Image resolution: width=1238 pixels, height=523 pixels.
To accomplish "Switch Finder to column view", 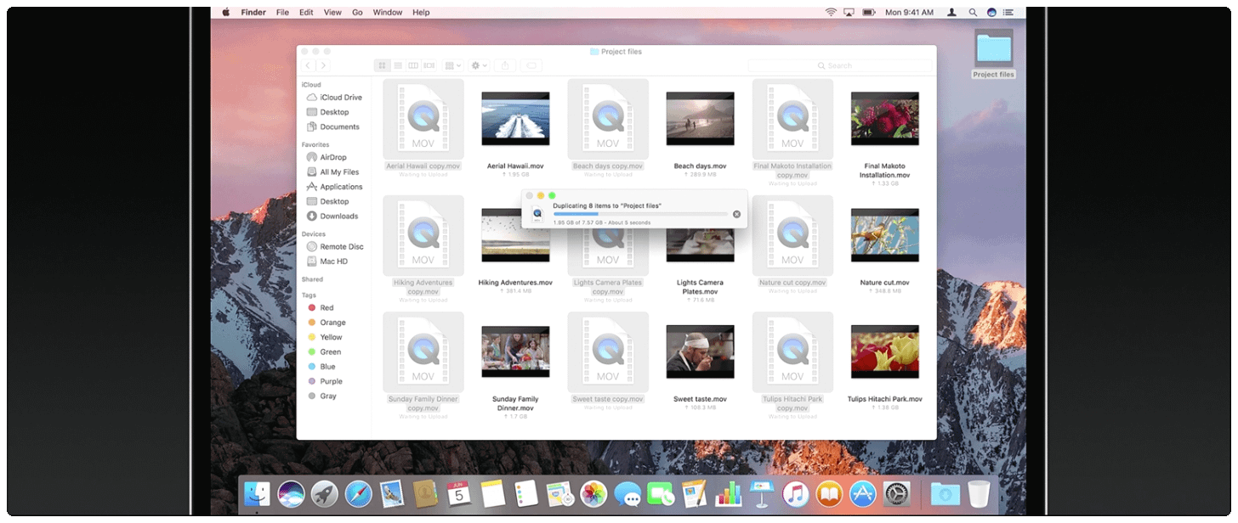I will (413, 65).
